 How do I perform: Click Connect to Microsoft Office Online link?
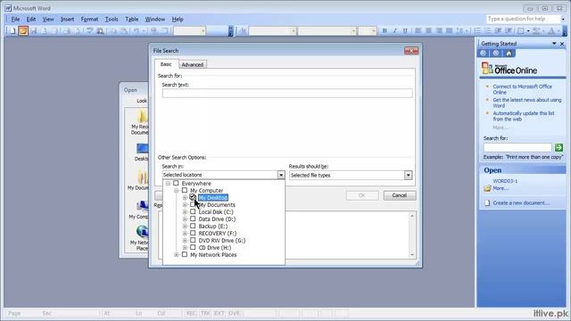(522, 89)
